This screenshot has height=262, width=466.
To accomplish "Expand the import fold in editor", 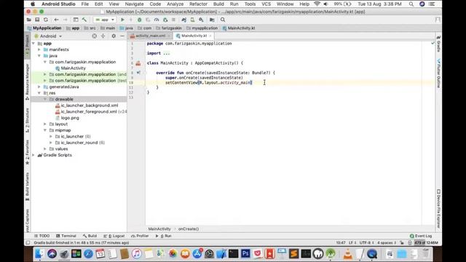I will coord(167,53).
